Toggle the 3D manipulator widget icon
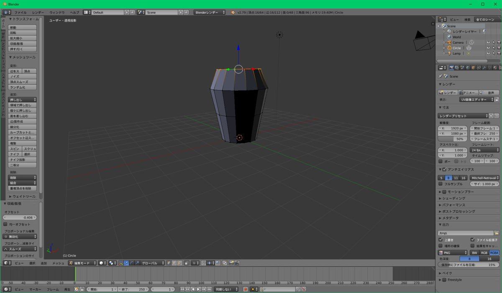This screenshot has width=502, height=293. click(121, 263)
